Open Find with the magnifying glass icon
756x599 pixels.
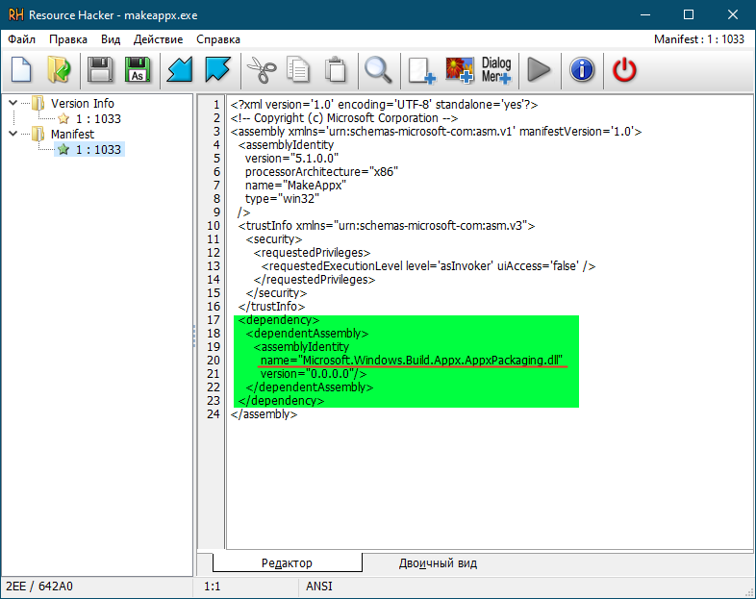point(379,70)
